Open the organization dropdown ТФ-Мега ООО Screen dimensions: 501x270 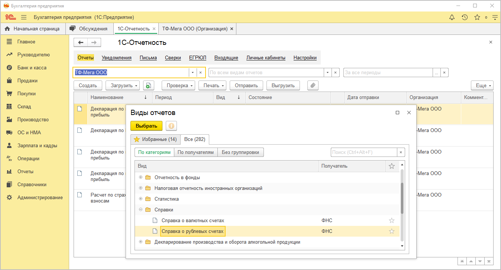[x=193, y=73]
